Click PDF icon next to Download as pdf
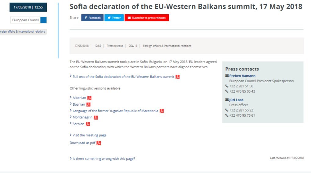This screenshot has width=311, height=173. point(99,143)
